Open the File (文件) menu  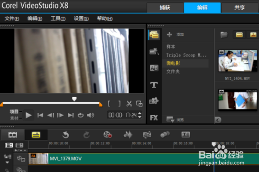12,18
